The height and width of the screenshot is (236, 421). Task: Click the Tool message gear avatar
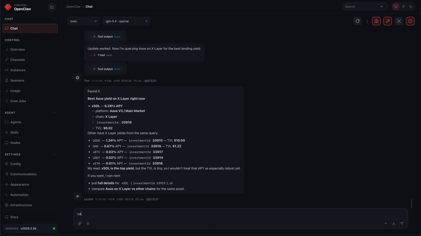coord(78,78)
